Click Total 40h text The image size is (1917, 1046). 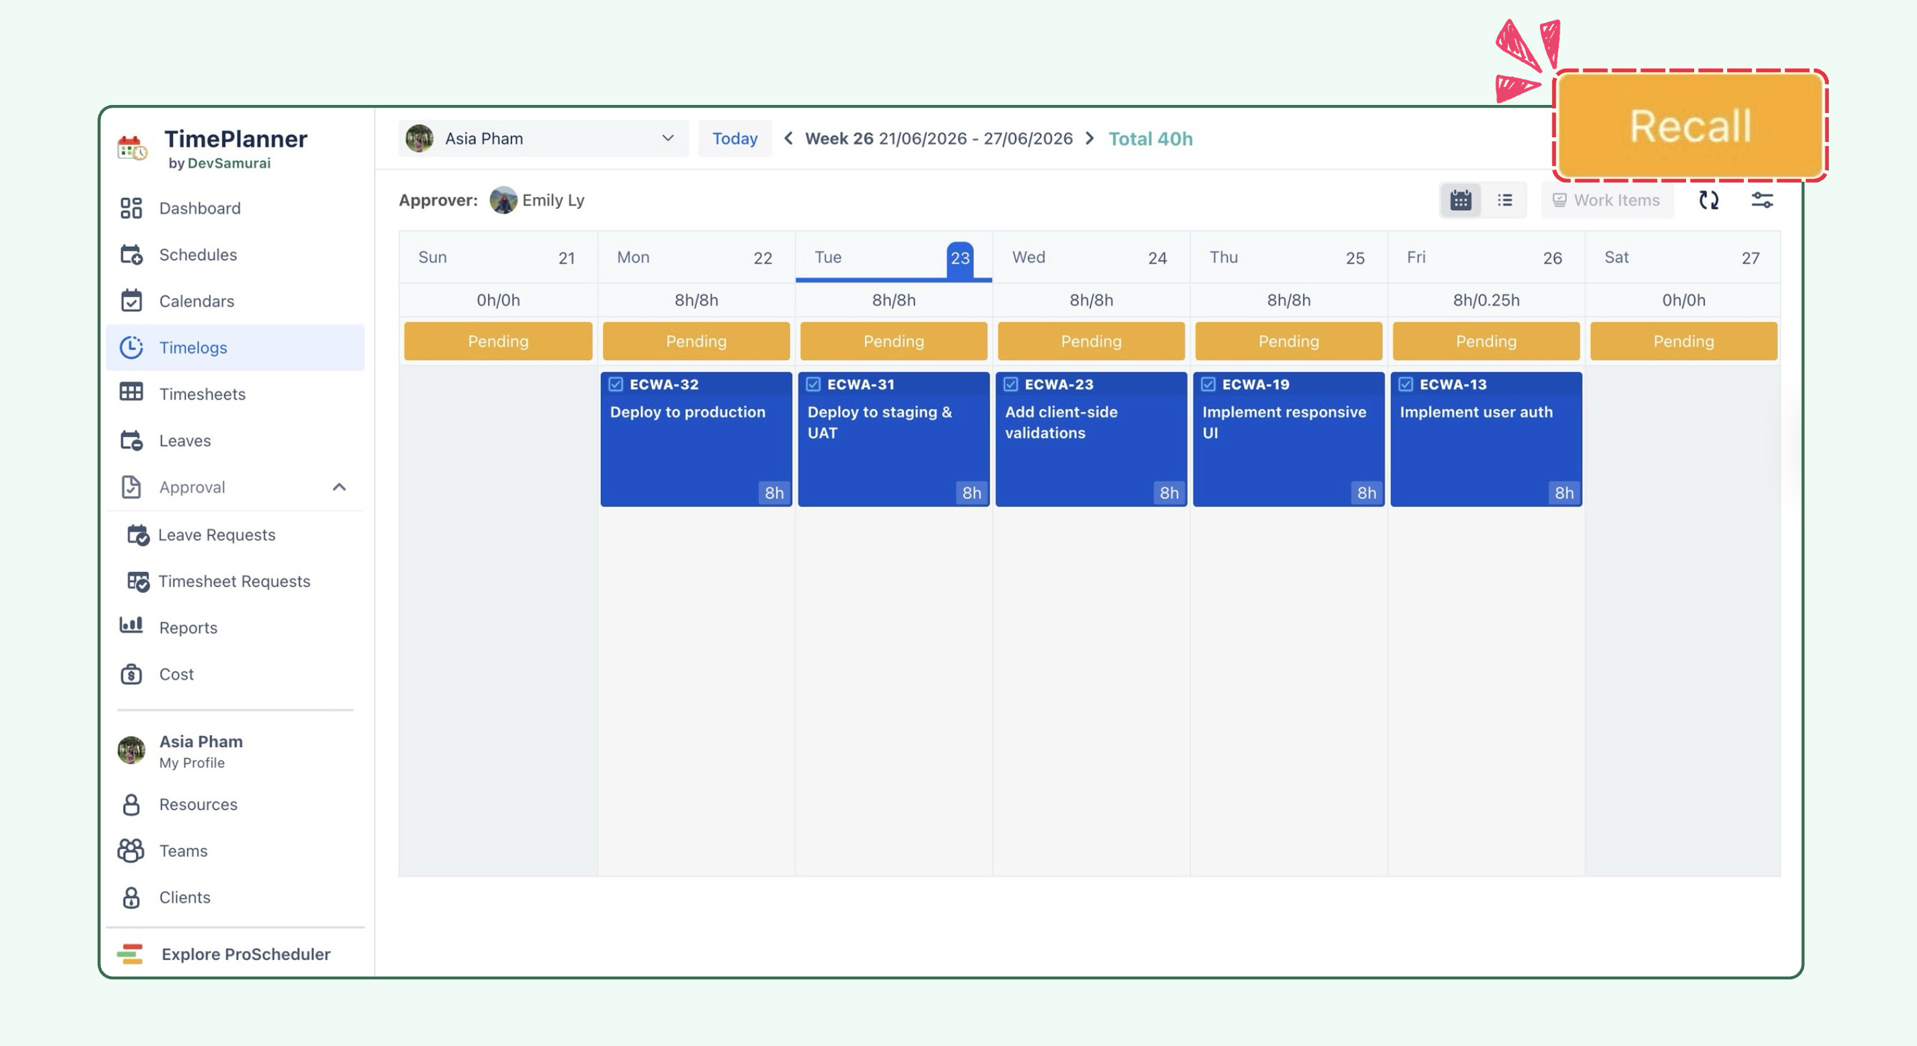(x=1150, y=139)
